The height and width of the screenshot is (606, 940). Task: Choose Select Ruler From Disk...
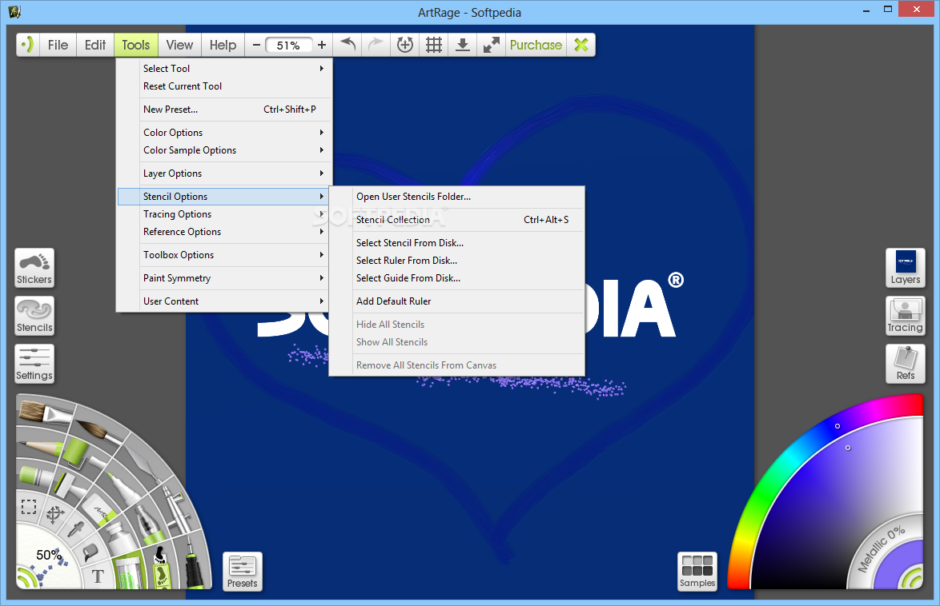(x=457, y=261)
